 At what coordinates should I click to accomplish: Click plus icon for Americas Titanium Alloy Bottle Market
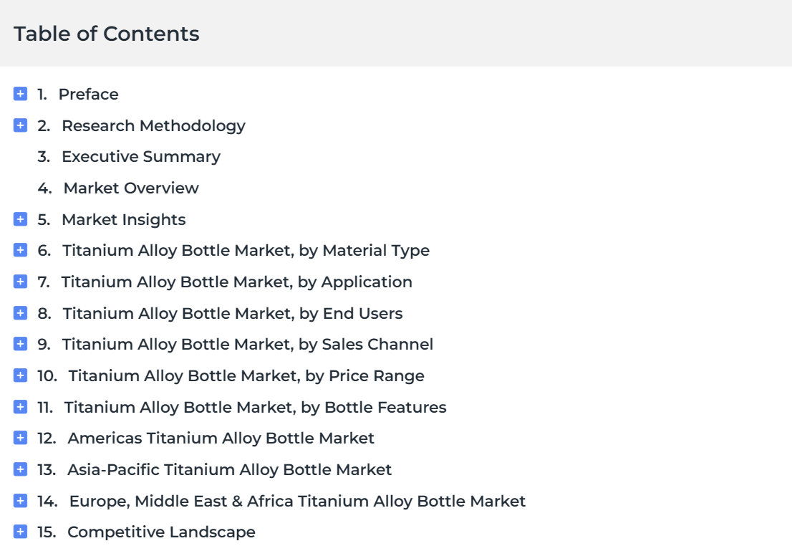coord(20,438)
